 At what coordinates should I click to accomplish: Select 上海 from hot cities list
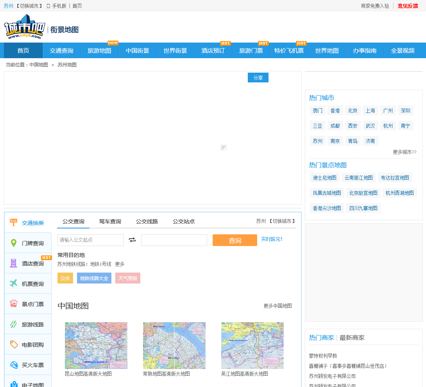[x=370, y=111]
